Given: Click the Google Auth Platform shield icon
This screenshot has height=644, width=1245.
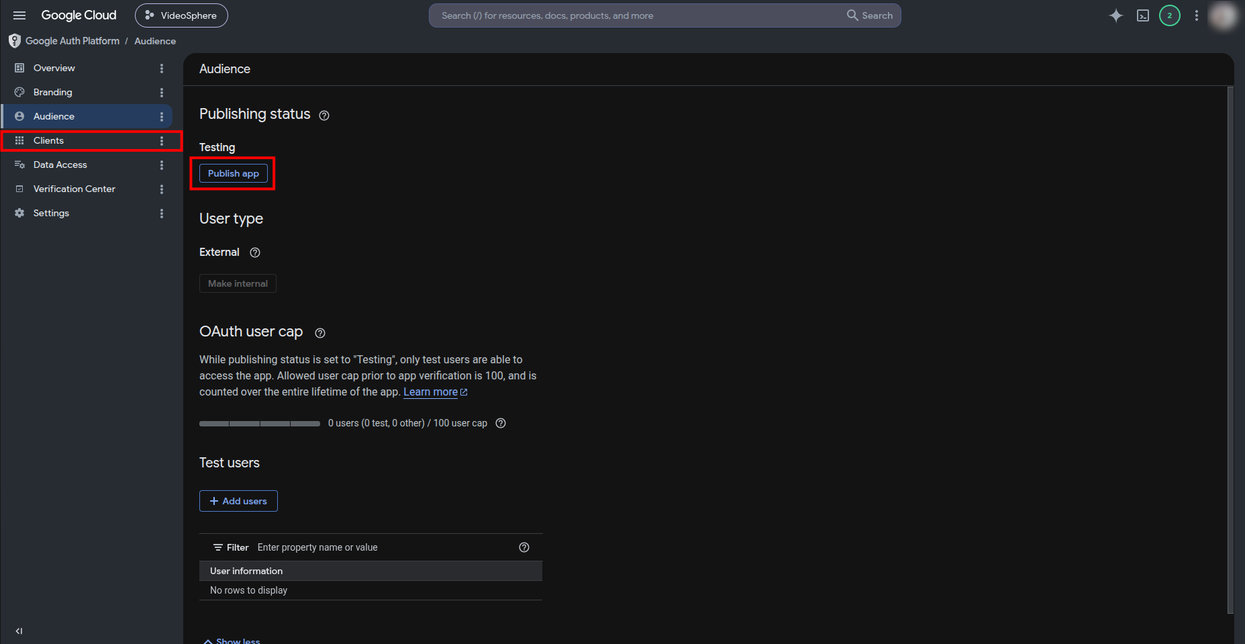Looking at the screenshot, I should (x=15, y=41).
